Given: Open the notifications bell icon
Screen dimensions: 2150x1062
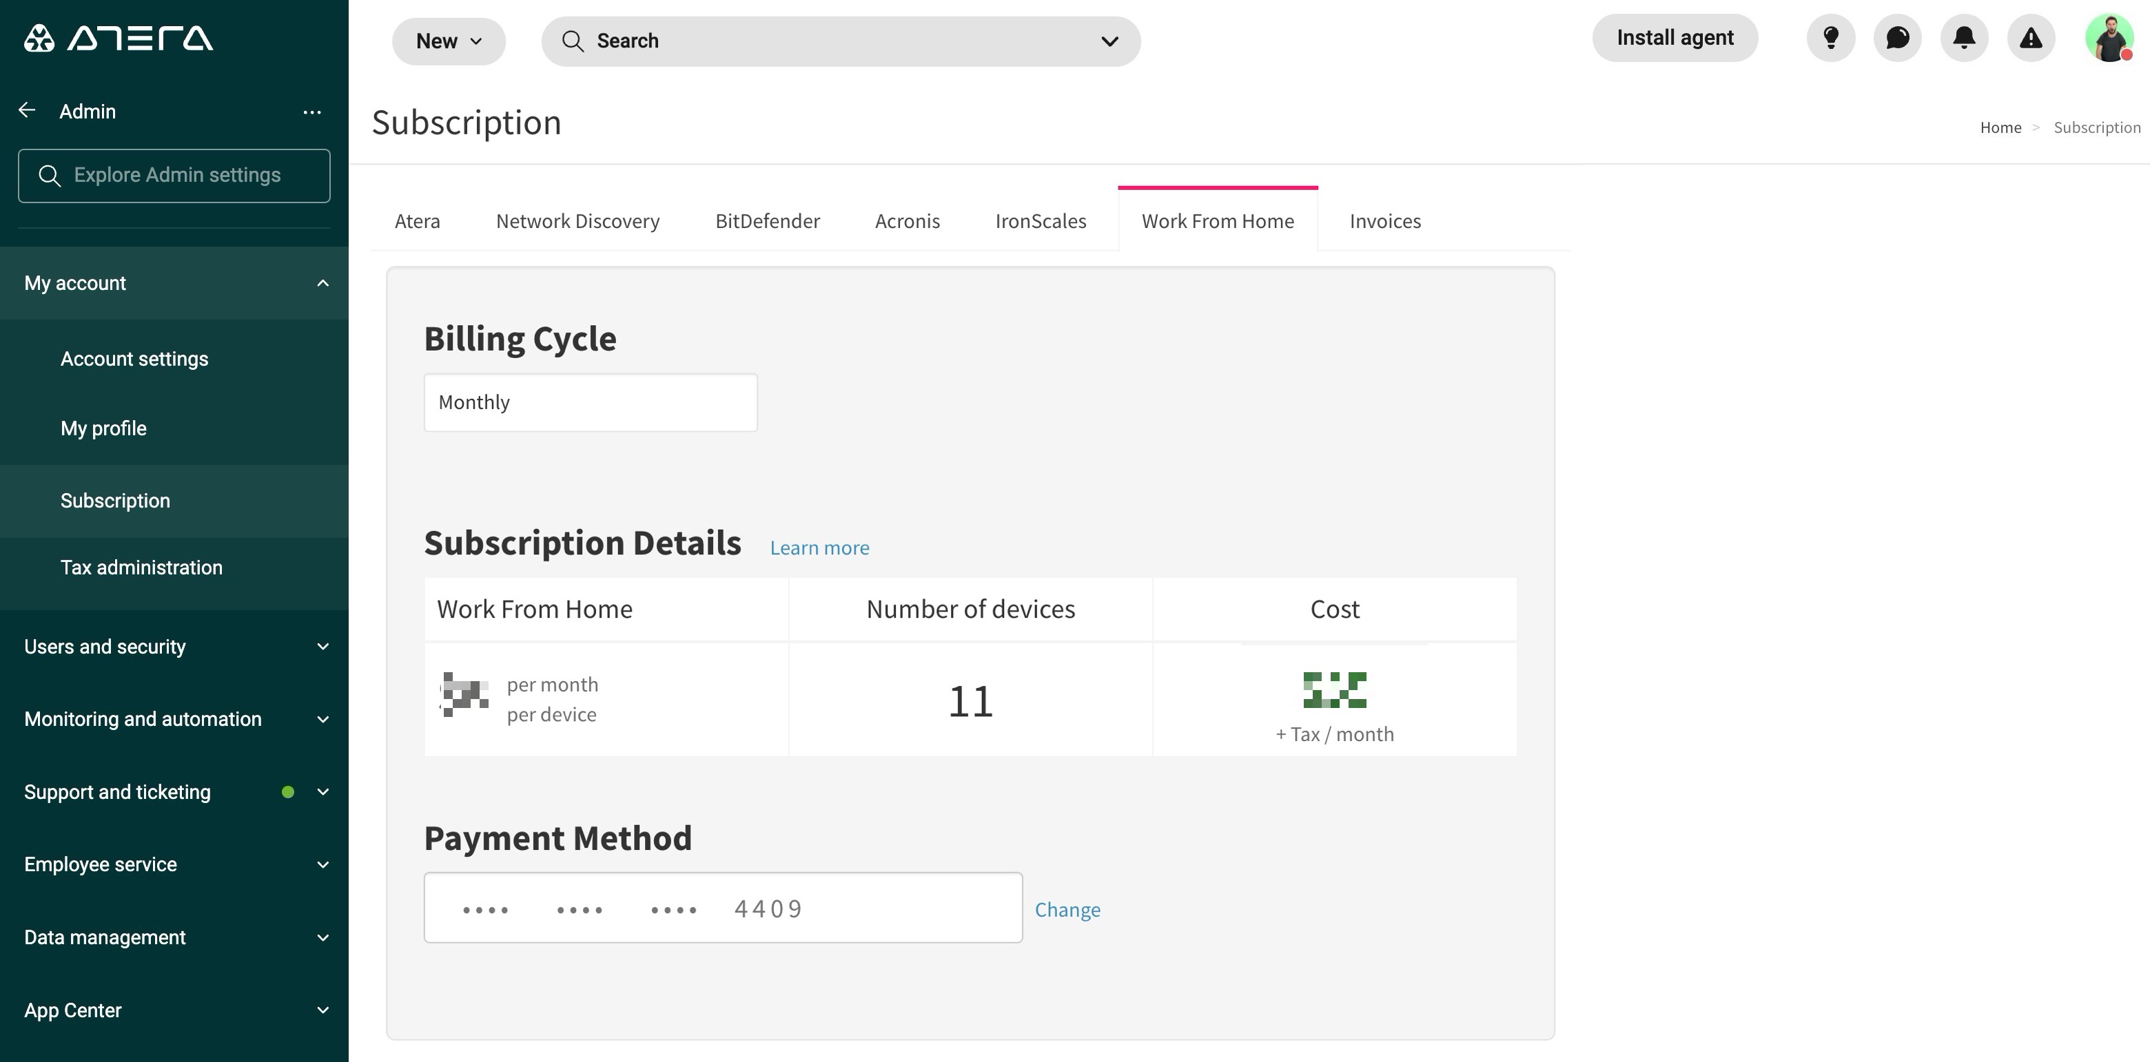Looking at the screenshot, I should pyautogui.click(x=1963, y=38).
